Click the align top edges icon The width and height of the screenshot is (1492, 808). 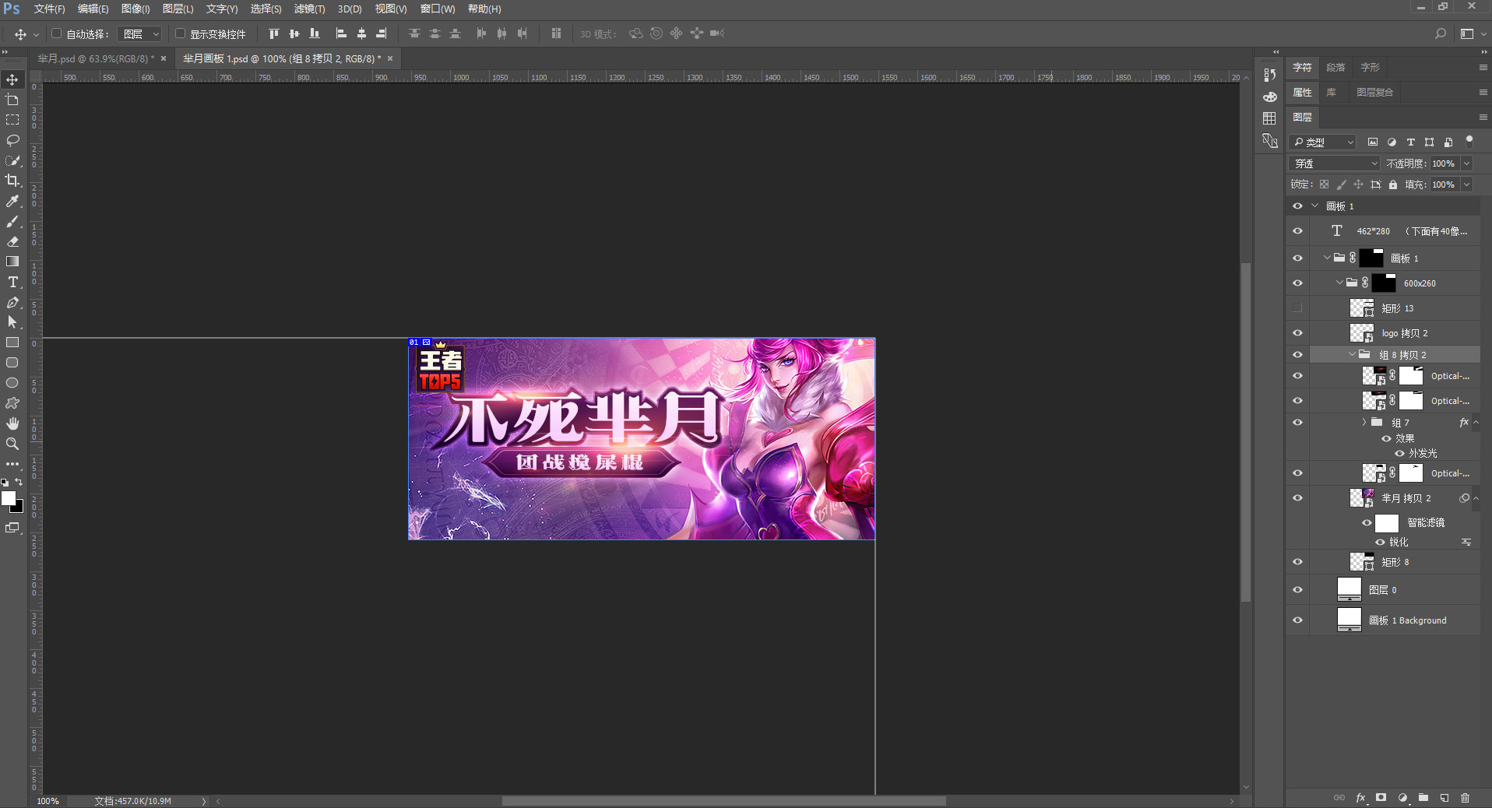273,33
